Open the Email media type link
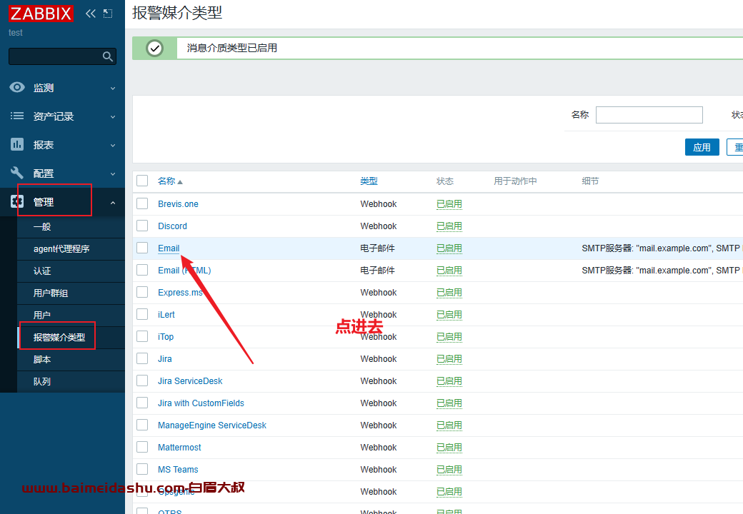The width and height of the screenshot is (743, 514). (x=169, y=248)
